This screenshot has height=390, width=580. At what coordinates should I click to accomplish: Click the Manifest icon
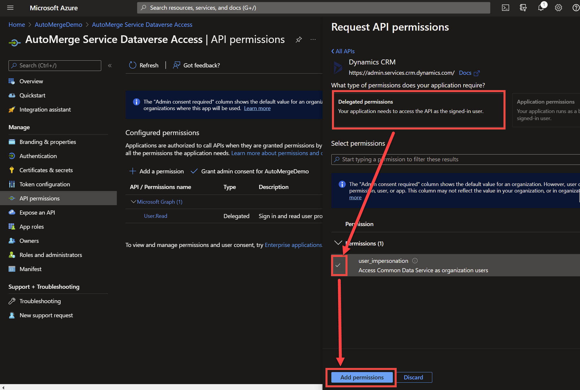click(12, 269)
